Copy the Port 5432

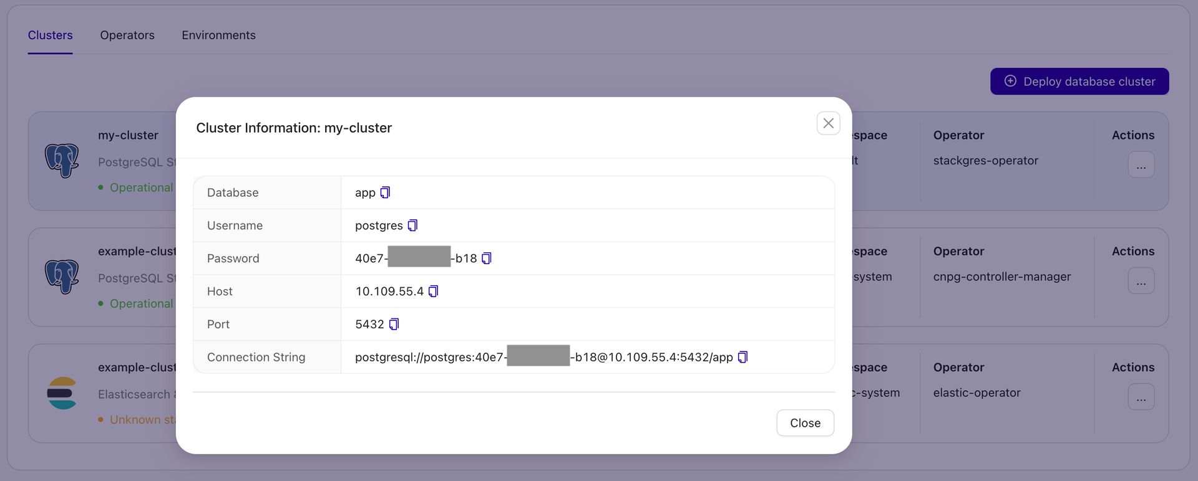coord(394,324)
